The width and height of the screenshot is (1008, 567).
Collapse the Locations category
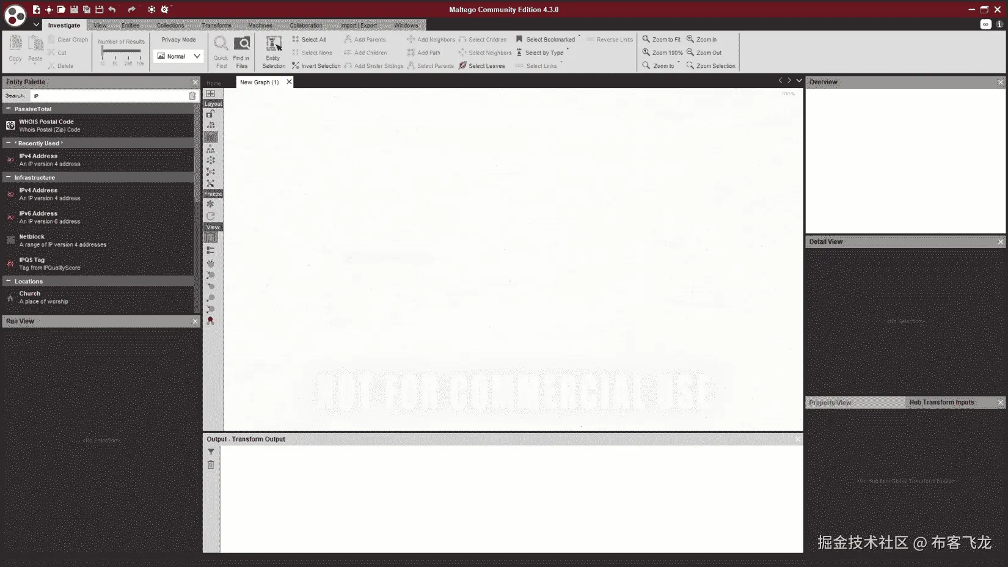click(9, 281)
